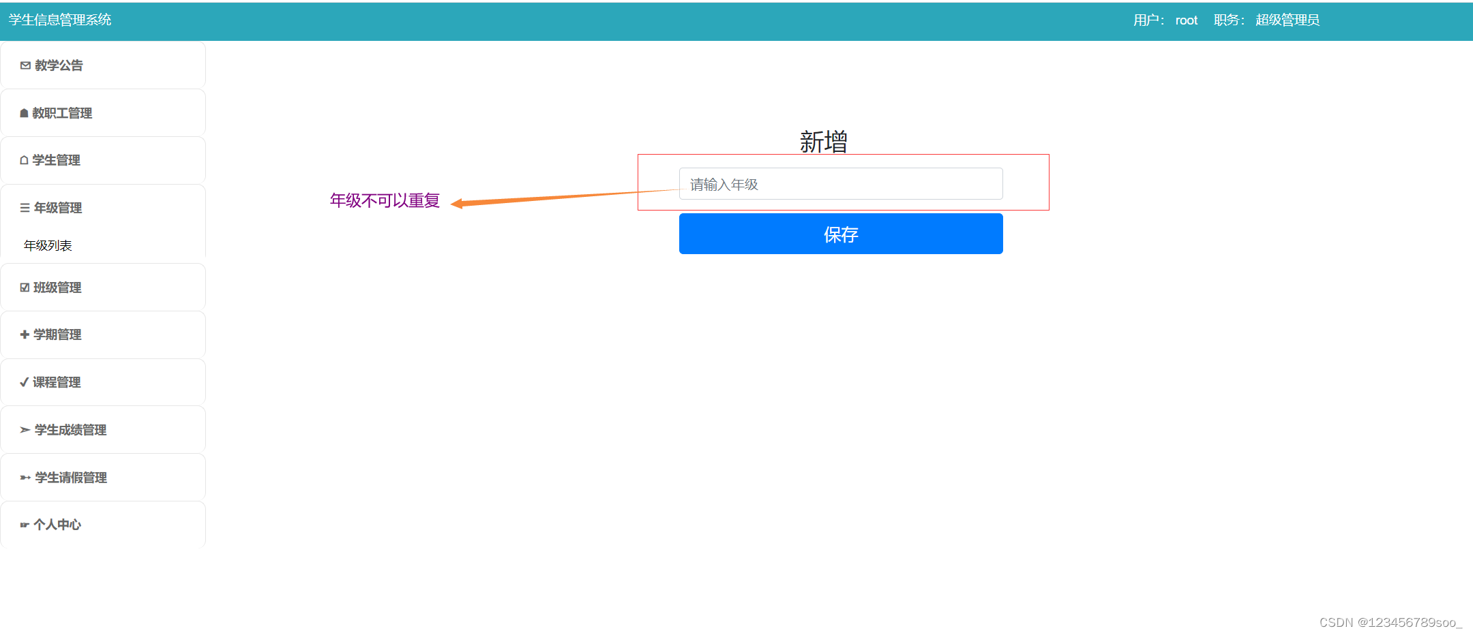Click the 新增 form heading
The width and height of the screenshot is (1473, 635).
click(823, 142)
